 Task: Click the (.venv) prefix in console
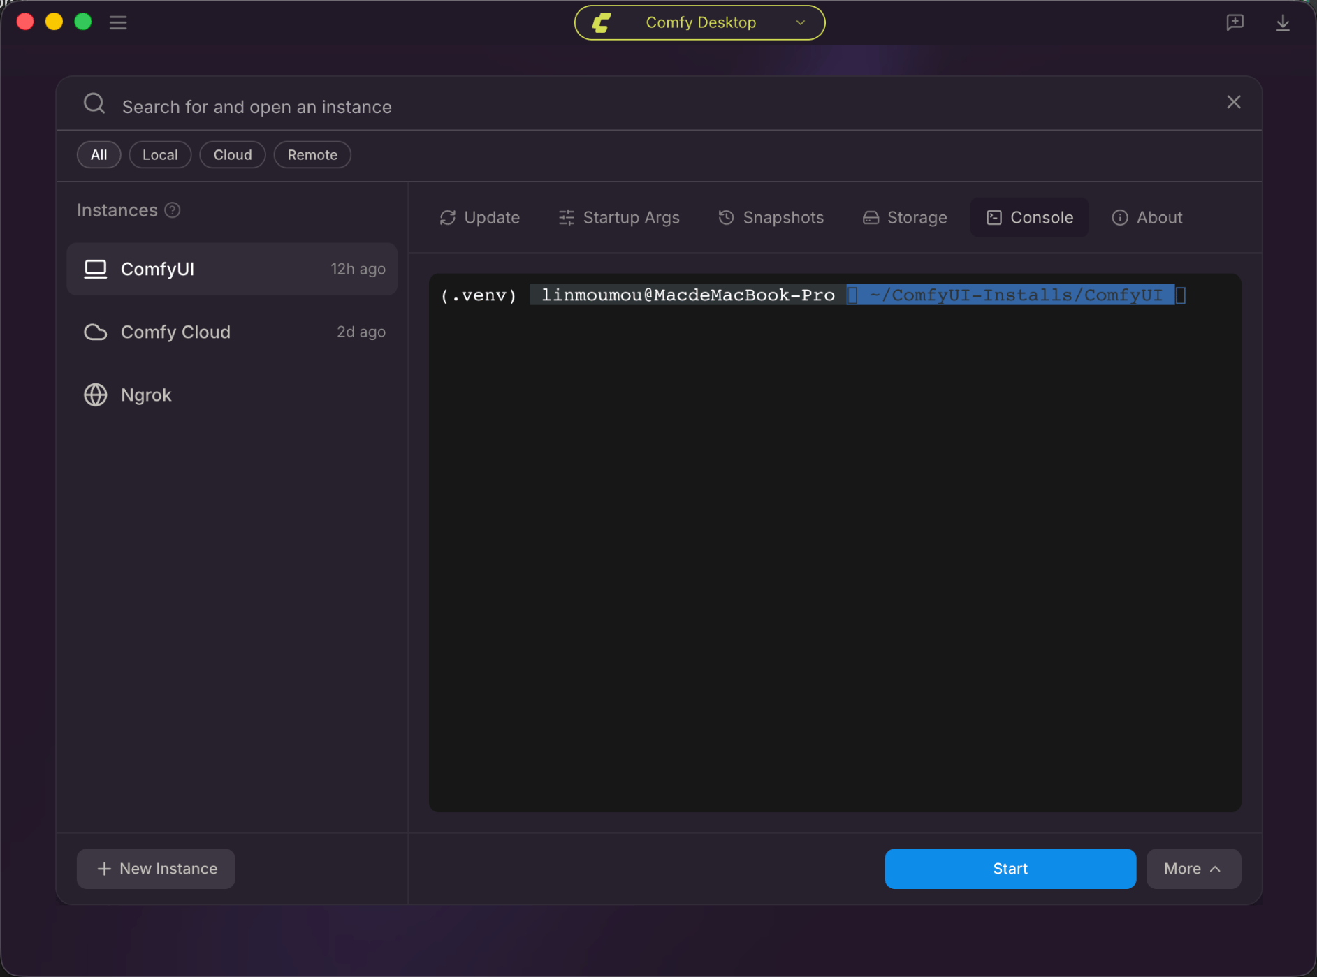479,295
